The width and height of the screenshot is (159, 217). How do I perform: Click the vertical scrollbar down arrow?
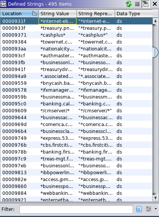coord(155,198)
